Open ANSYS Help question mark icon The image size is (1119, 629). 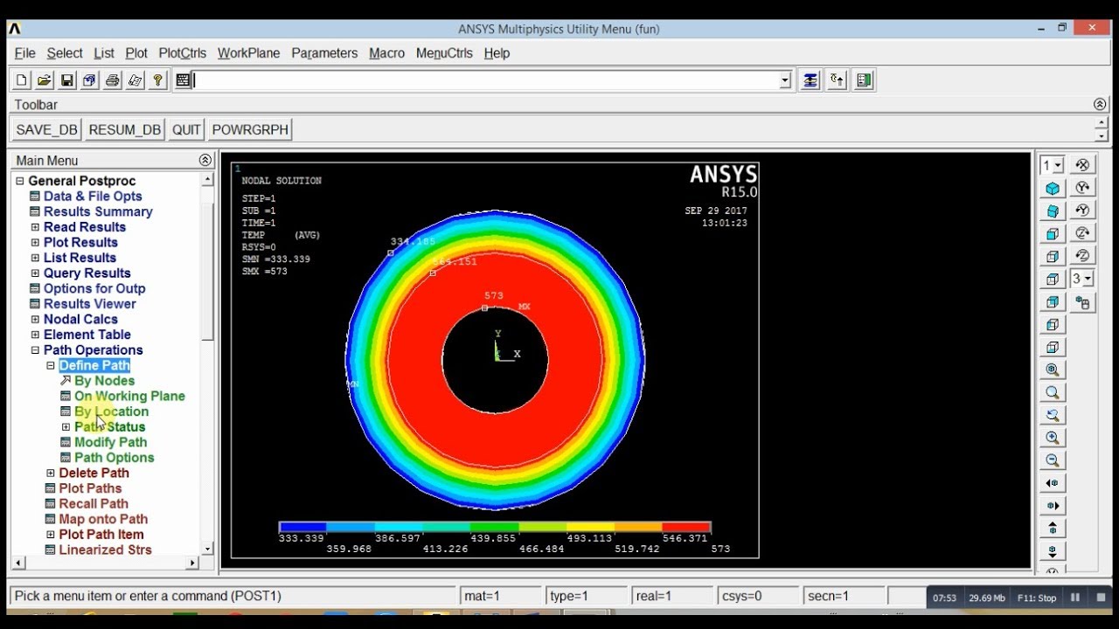click(158, 80)
